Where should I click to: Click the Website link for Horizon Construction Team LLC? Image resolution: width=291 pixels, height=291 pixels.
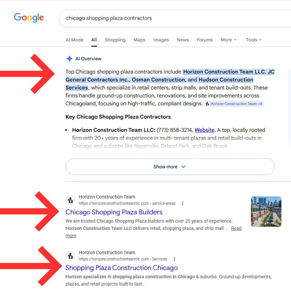(204, 130)
